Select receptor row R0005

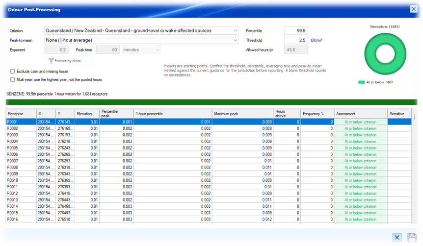(209, 148)
